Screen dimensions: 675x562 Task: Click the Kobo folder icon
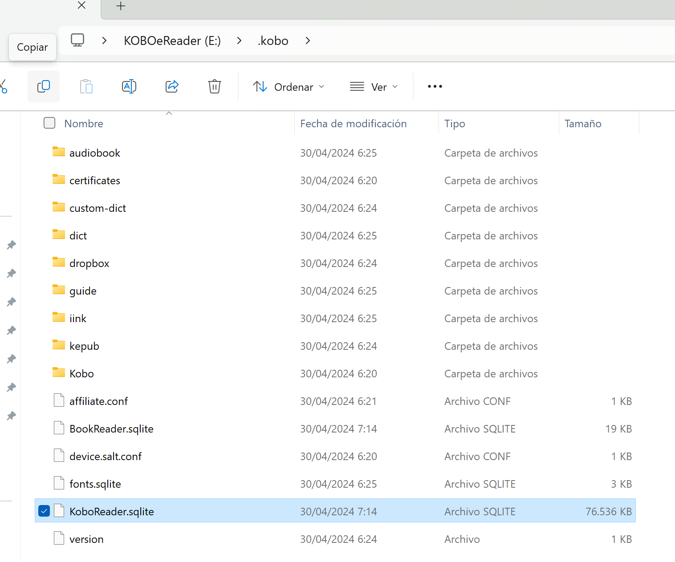point(59,373)
